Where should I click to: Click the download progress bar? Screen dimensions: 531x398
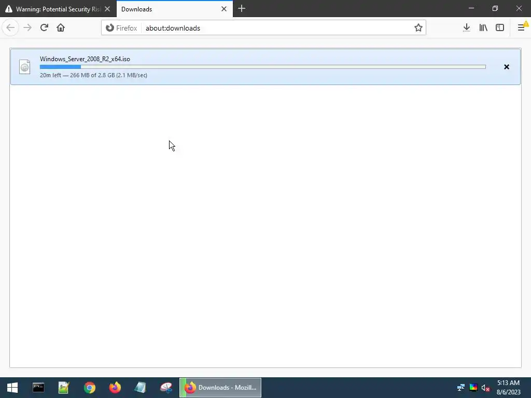[x=263, y=67]
